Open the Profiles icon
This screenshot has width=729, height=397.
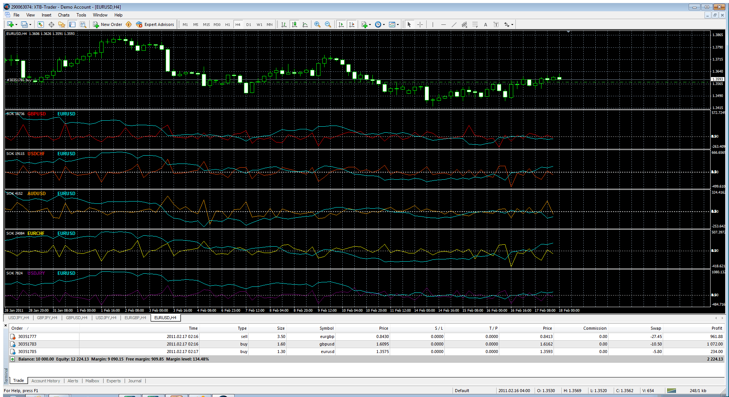(x=24, y=24)
